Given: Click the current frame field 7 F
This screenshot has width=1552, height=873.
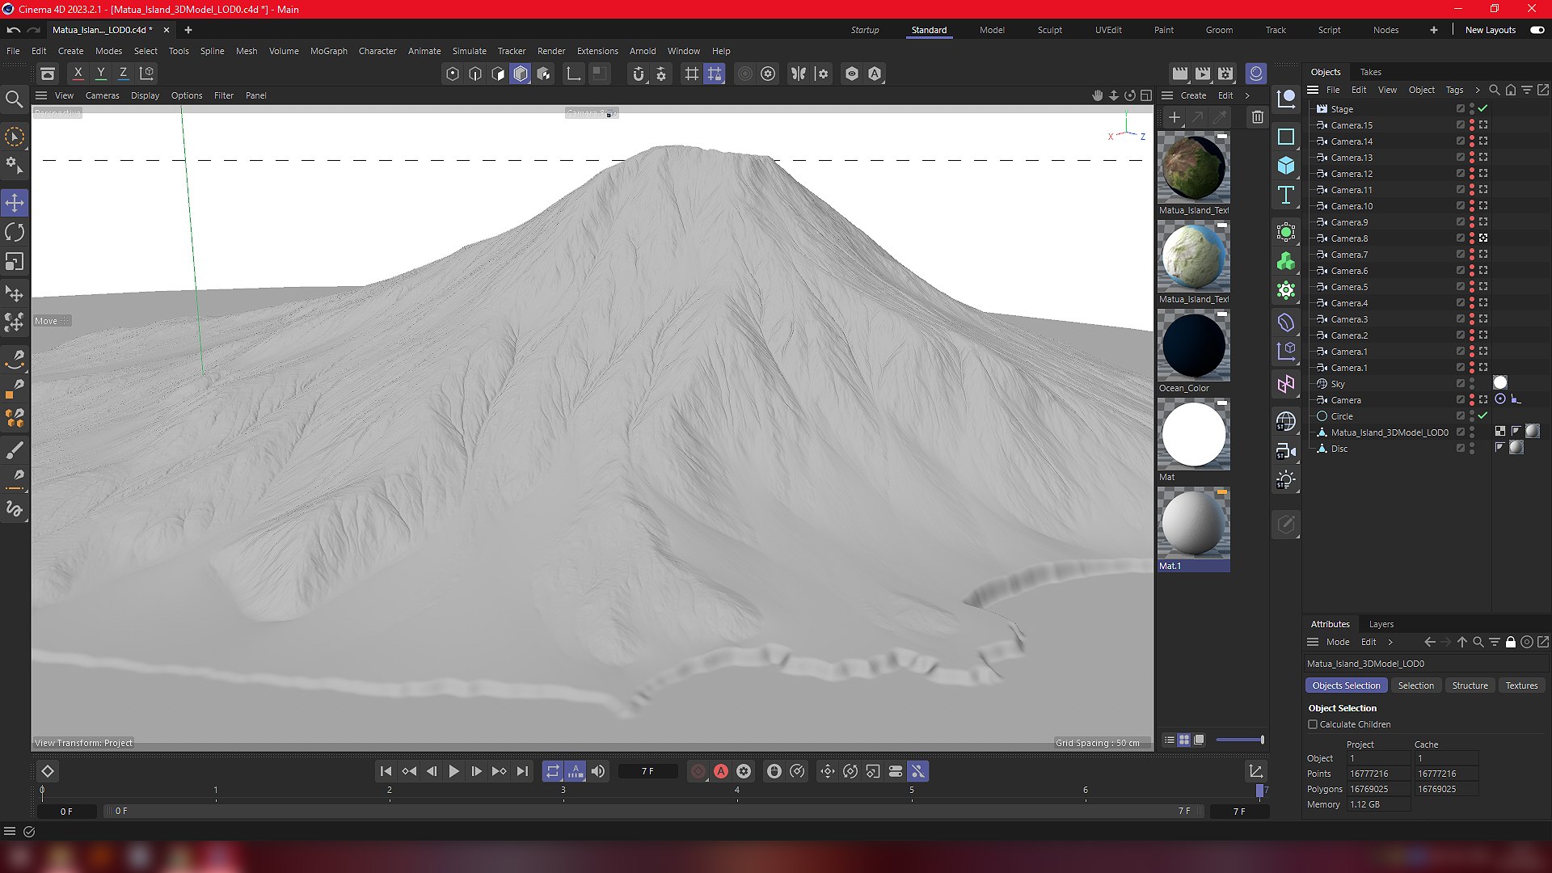Looking at the screenshot, I should pyautogui.click(x=647, y=772).
